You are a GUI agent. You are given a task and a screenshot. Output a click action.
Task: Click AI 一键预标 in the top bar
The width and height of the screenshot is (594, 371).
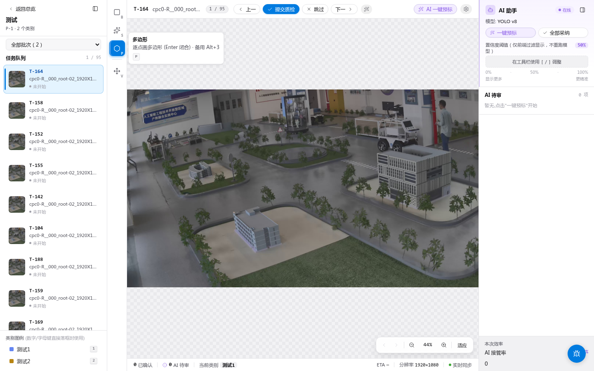click(x=435, y=9)
